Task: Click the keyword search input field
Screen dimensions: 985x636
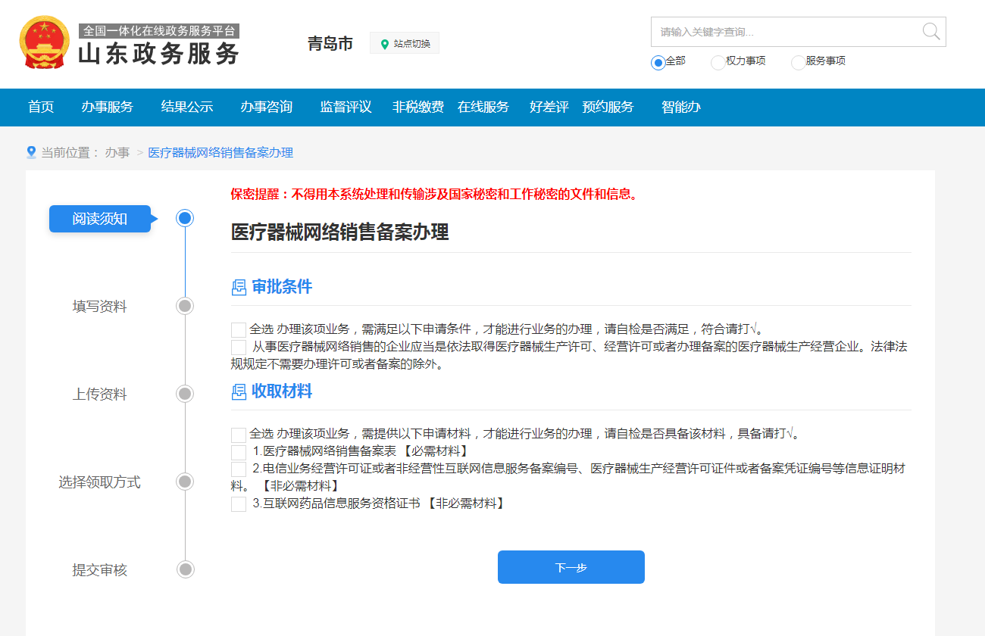Action: 780,31
